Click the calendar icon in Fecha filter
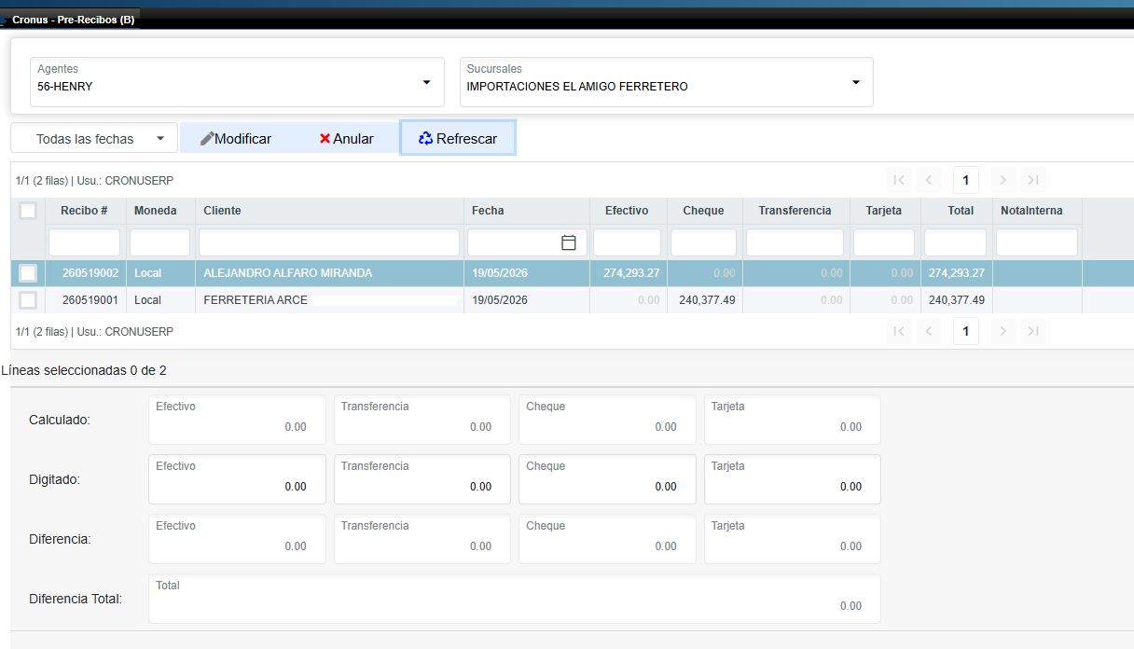The image size is (1134, 649). pos(568,242)
